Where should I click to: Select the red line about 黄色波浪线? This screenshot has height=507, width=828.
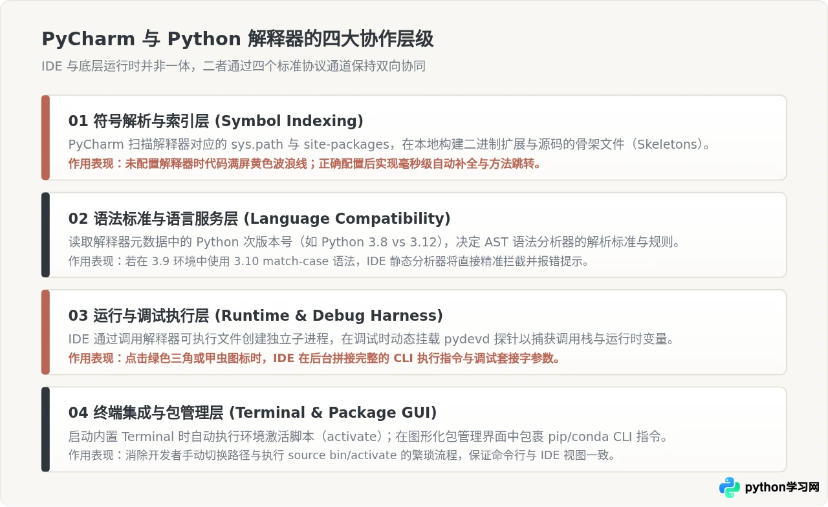pos(305,164)
